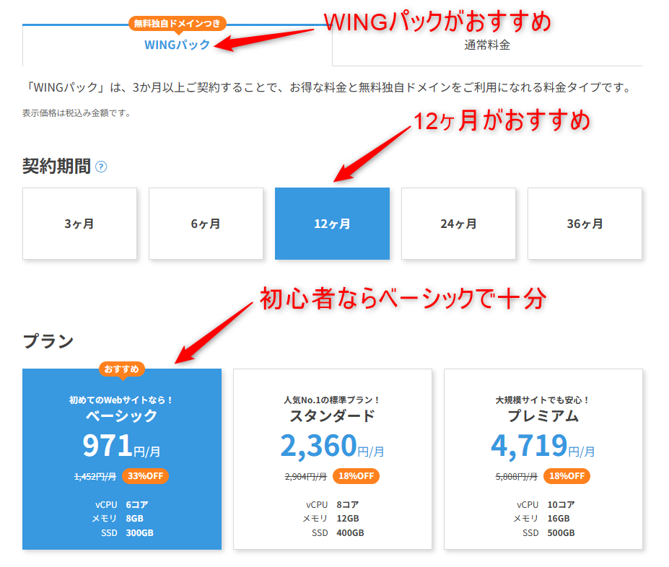669x567 pixels.
Task: Click the 表示価格は税込み金額です note
Action: [76, 113]
